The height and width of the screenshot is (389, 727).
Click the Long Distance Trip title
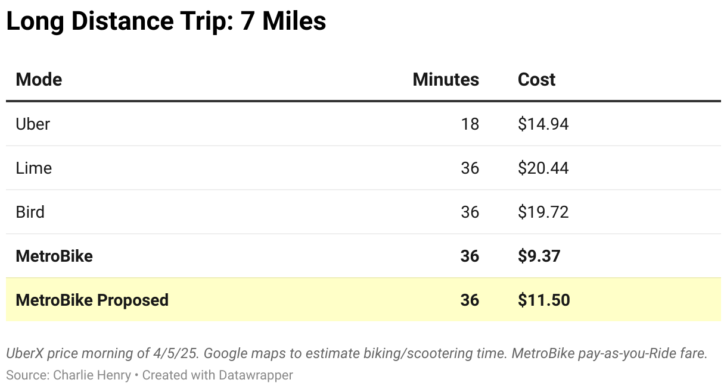[166, 22]
